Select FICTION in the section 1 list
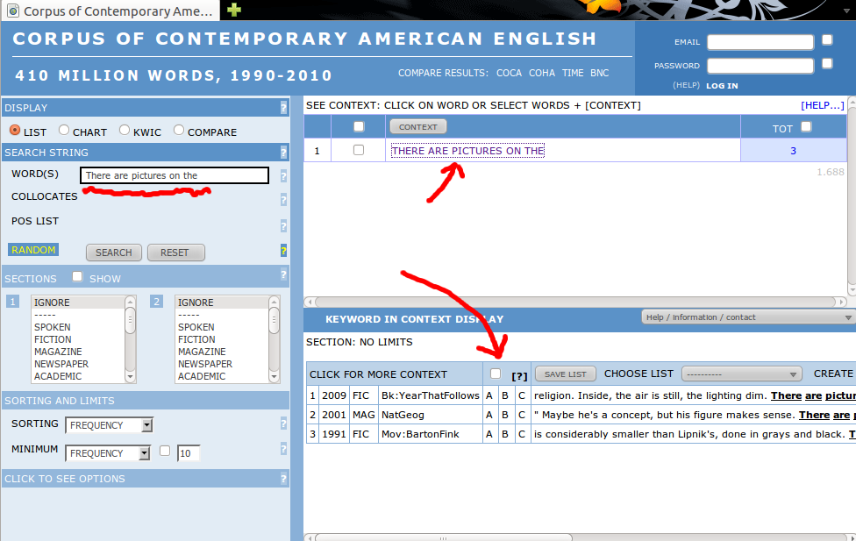Screen dimensions: 856x541 click(53, 339)
